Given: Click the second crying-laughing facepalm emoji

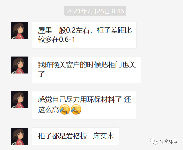Looking at the screenshot, I should 76,109.
